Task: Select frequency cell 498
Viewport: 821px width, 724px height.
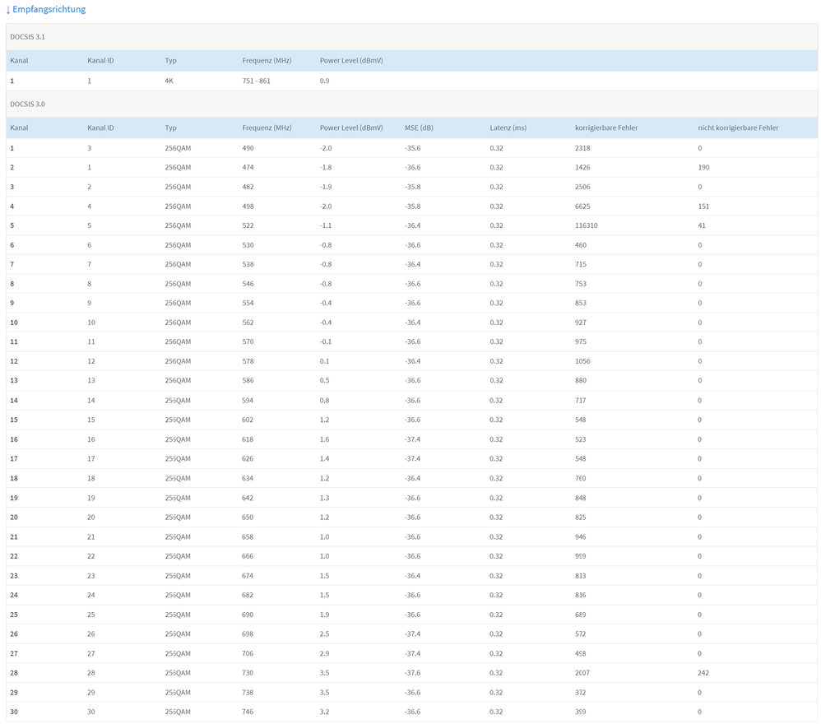Action: [x=248, y=207]
